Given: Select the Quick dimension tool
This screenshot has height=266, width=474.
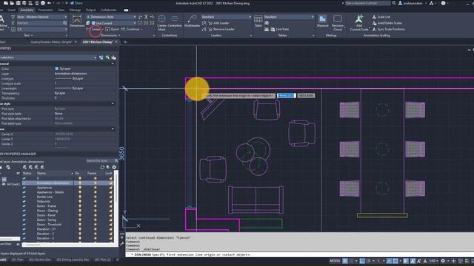Looking at the screenshot, I should tap(112, 30).
